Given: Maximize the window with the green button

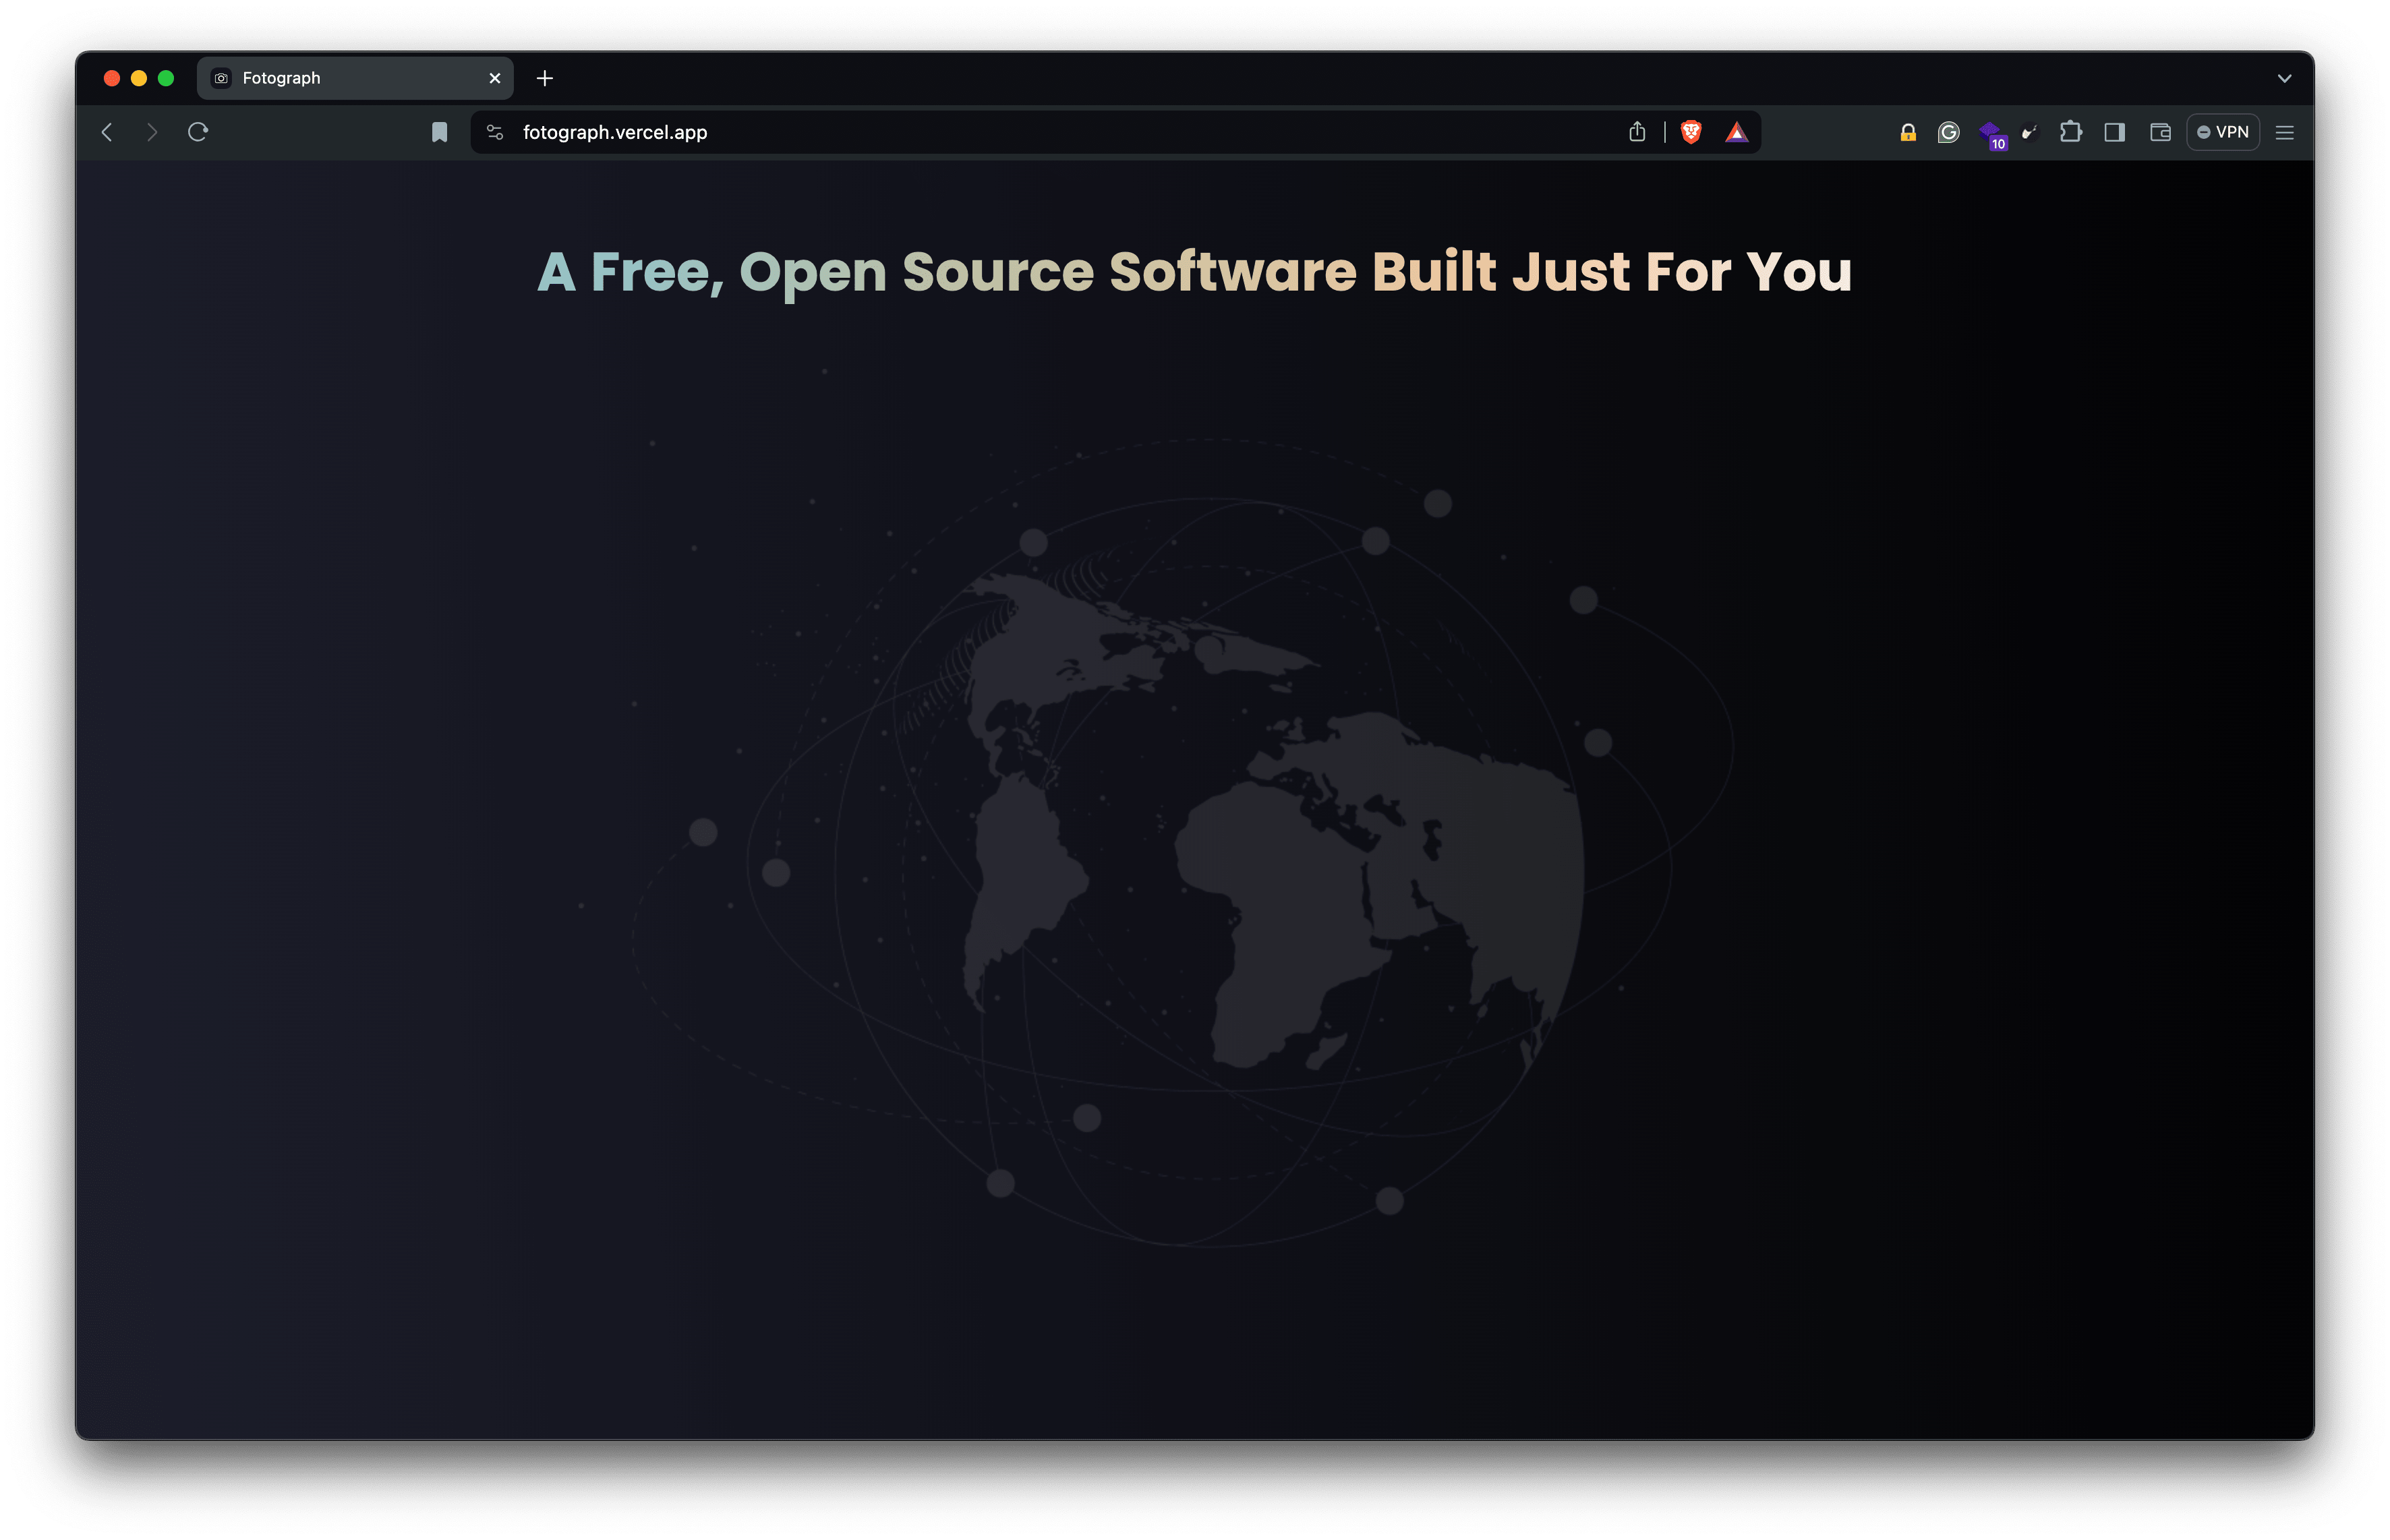Looking at the screenshot, I should coord(166,78).
